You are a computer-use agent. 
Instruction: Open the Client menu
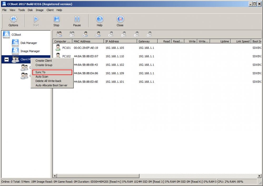[x=50, y=10]
